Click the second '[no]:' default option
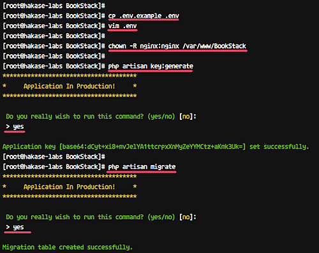 pyautogui.click(x=188, y=217)
